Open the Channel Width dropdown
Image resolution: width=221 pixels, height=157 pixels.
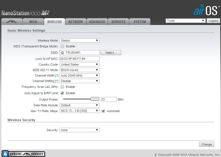pyautogui.click(x=79, y=75)
